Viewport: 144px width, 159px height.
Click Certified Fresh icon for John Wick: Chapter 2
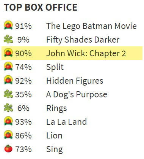point(8,52)
